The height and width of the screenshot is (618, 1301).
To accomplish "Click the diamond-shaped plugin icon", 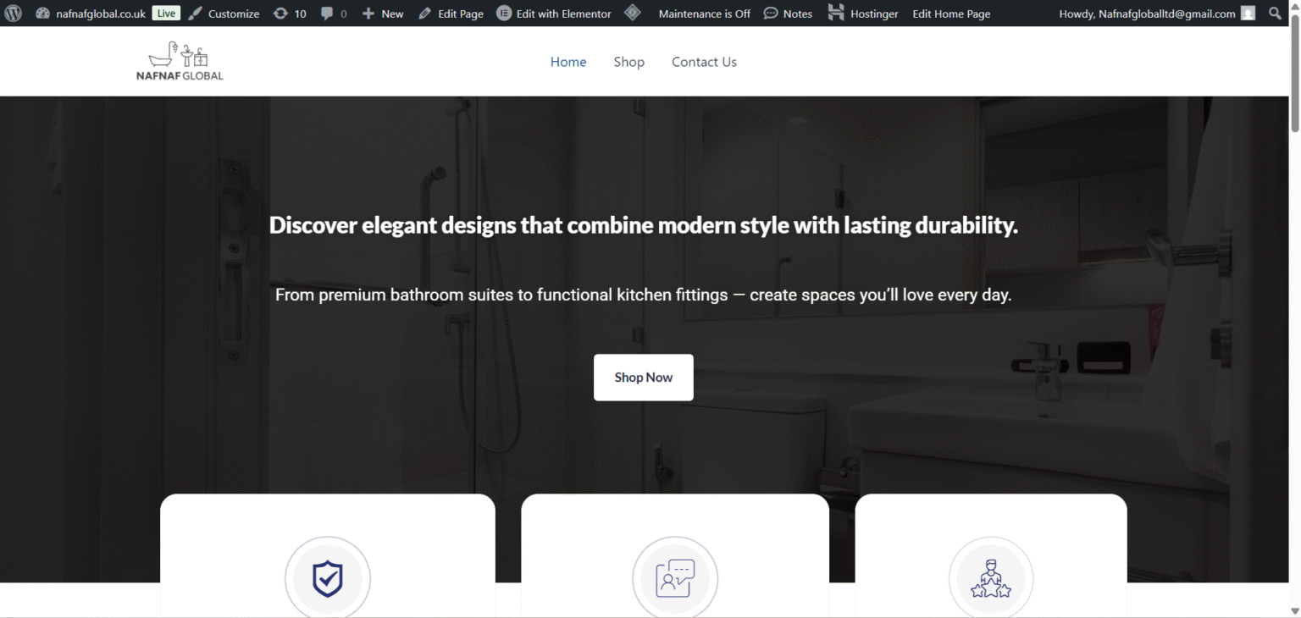I will click(632, 13).
